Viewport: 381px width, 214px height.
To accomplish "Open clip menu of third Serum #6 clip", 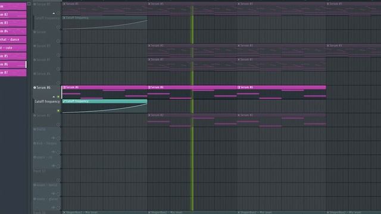I will 239,87.
